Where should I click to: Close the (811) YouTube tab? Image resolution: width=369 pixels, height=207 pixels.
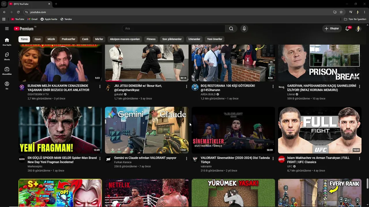point(49,4)
